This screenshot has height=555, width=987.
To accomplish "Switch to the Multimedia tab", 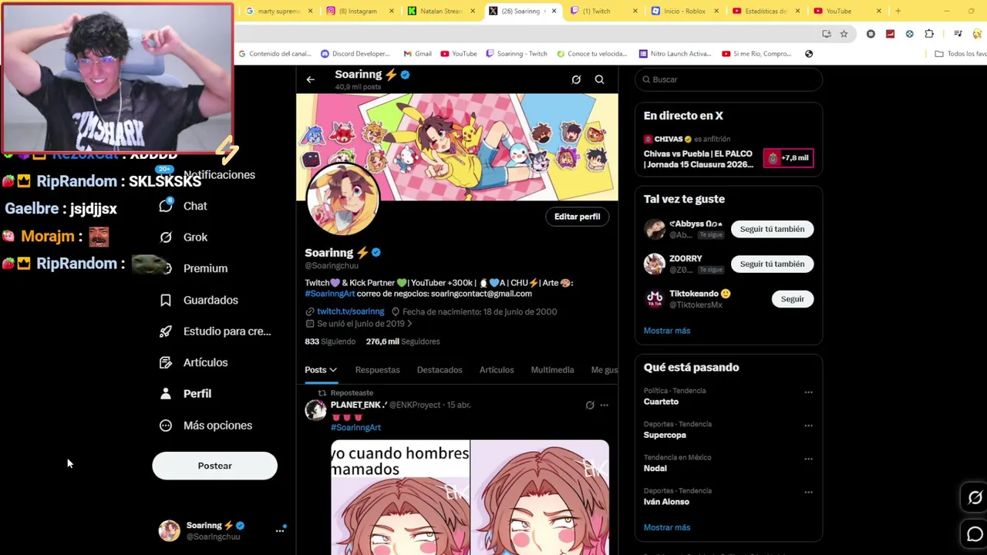I will (x=552, y=370).
